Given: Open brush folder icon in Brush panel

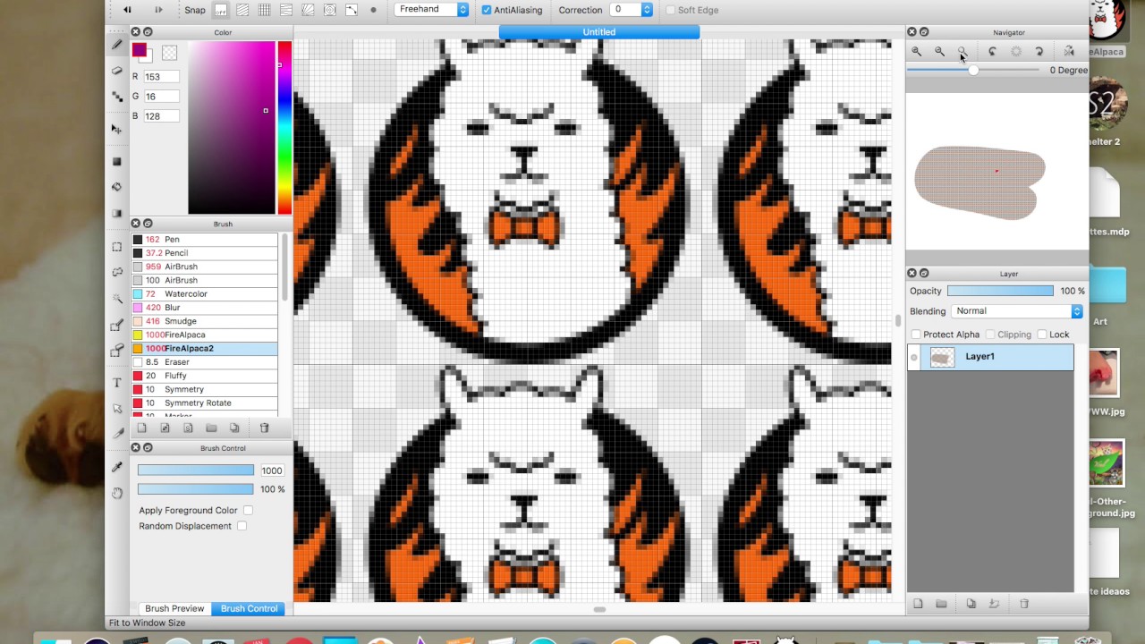Looking at the screenshot, I should (x=211, y=428).
